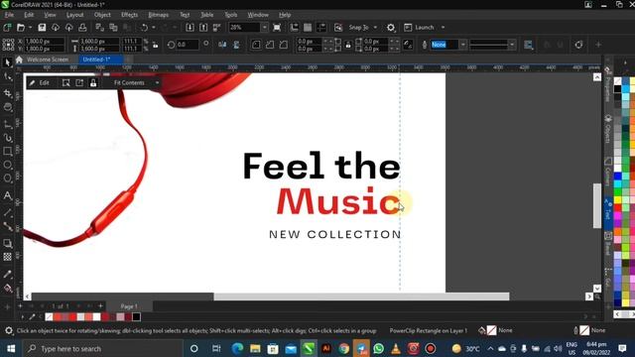Open the outline width None dropdown
The image size is (635, 357).
(x=463, y=45)
